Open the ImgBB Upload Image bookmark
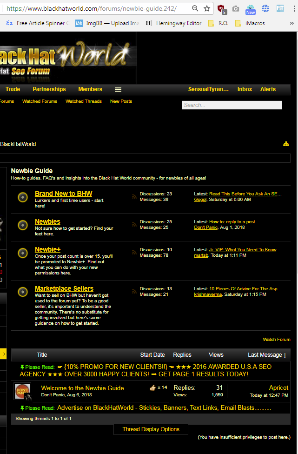The image size is (298, 454). (x=107, y=23)
